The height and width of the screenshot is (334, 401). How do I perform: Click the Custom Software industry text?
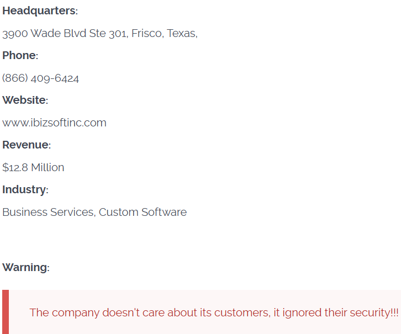pyautogui.click(x=143, y=212)
